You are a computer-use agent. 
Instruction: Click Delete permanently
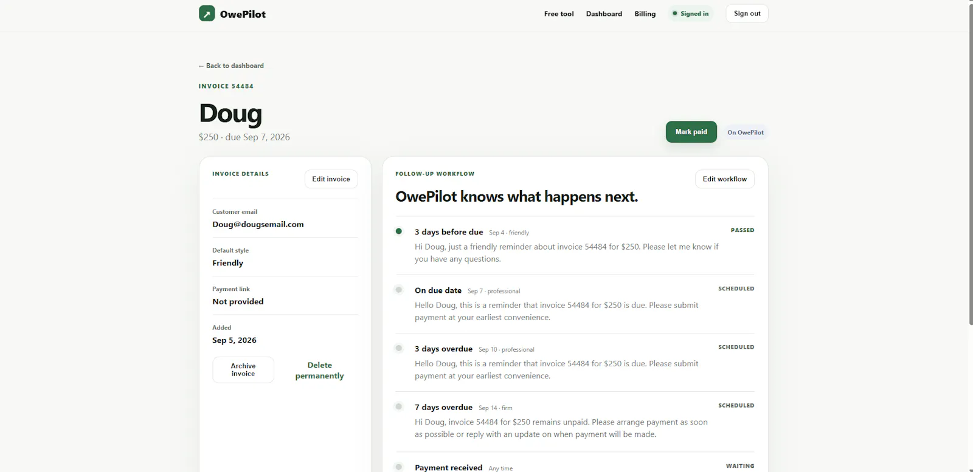coord(319,371)
